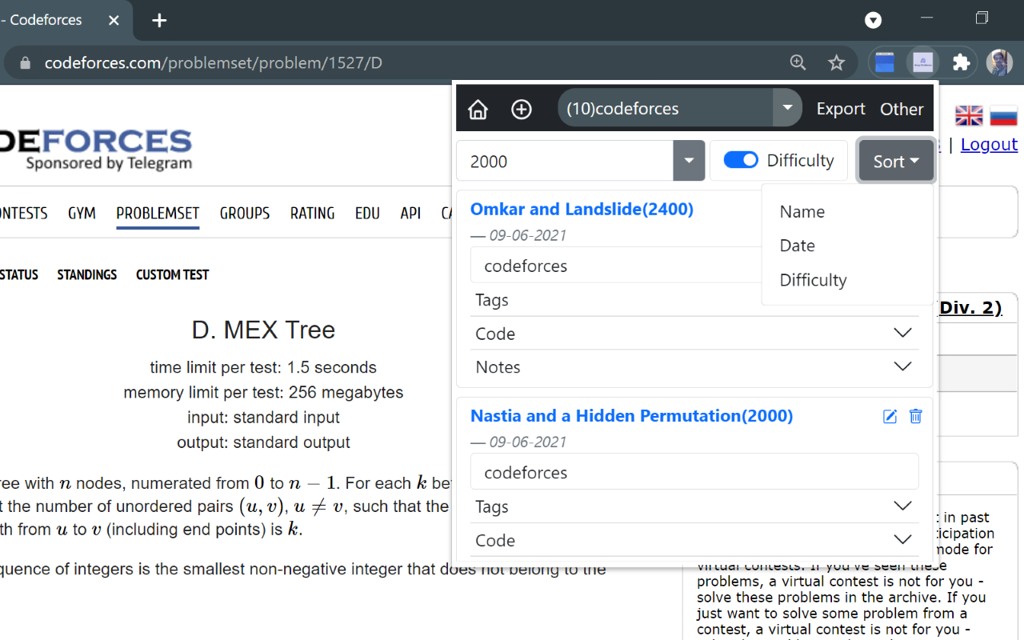Click the 2000 difficulty filter field
Image resolution: width=1024 pixels, height=640 pixels.
tap(565, 161)
